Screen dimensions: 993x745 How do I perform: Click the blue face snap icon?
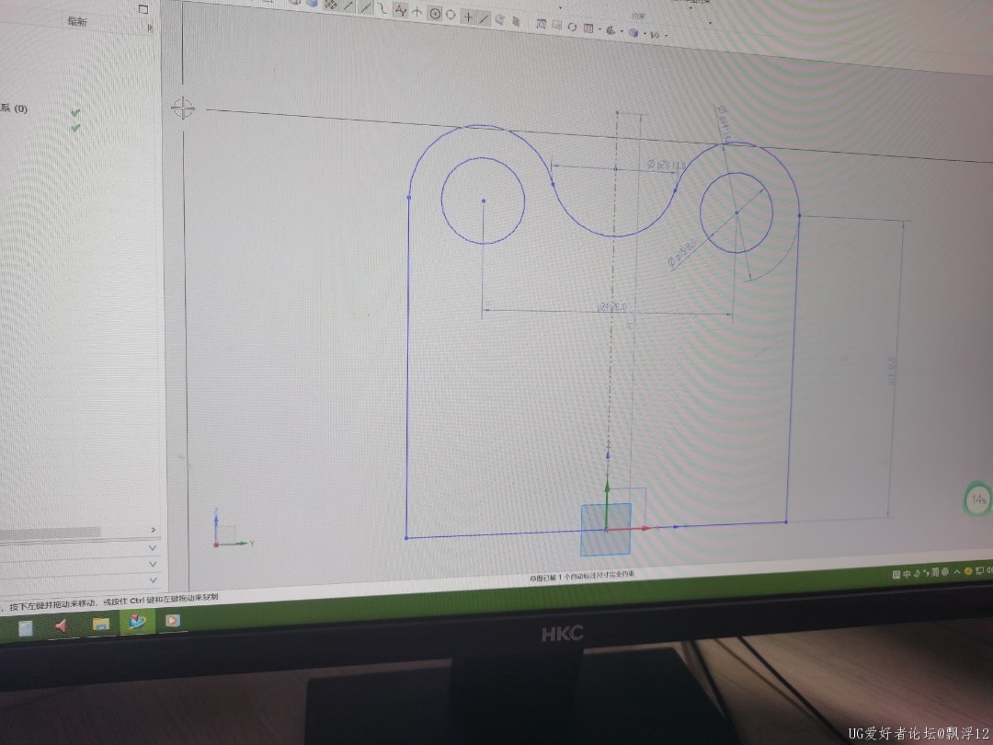click(499, 19)
